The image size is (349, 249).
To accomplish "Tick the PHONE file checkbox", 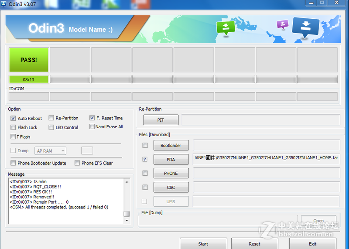I will tap(145, 173).
